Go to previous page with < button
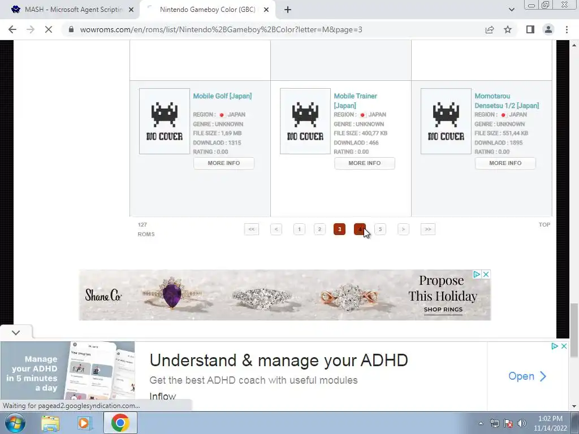The image size is (579, 434). 276,229
